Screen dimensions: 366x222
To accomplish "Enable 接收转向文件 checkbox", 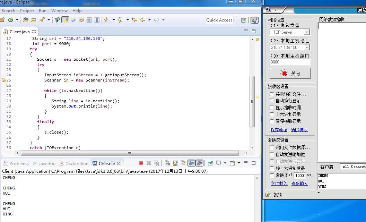I will [272, 94].
